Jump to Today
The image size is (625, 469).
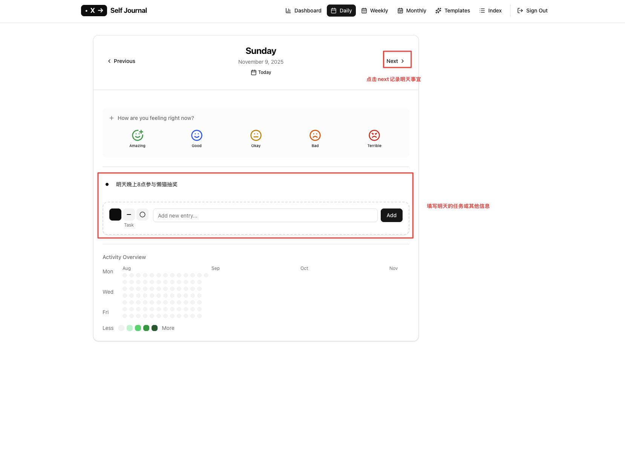[x=261, y=72]
